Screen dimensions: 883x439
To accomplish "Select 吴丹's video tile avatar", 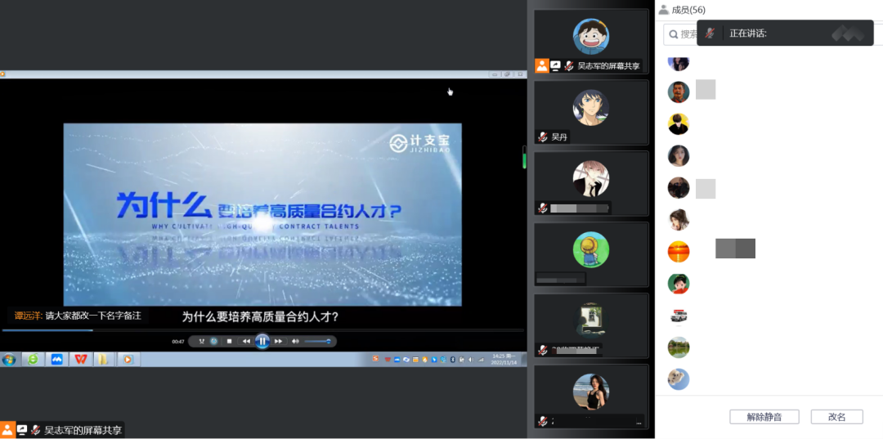I will point(591,107).
